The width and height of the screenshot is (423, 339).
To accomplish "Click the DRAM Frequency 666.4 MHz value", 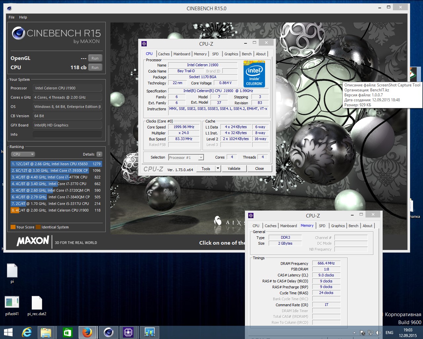I will 326,264.
